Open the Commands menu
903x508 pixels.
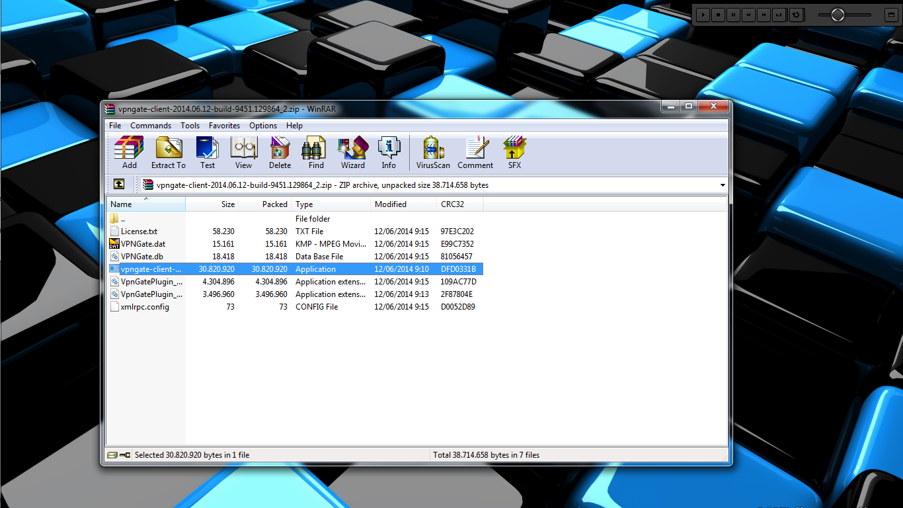click(151, 126)
